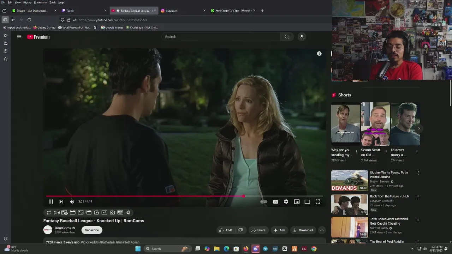The image size is (452, 254).
Task: Open the Tools menu
Action: [53, 2]
